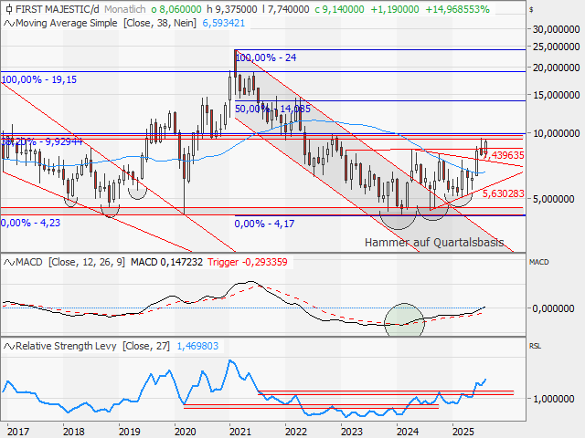Select Fibonacci label 100,00% - 24

(266, 57)
